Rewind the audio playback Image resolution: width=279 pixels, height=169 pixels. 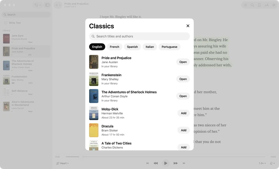[156, 163]
